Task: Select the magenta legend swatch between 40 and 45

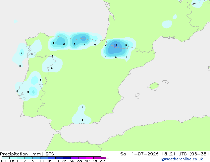Action: (90, 158)
